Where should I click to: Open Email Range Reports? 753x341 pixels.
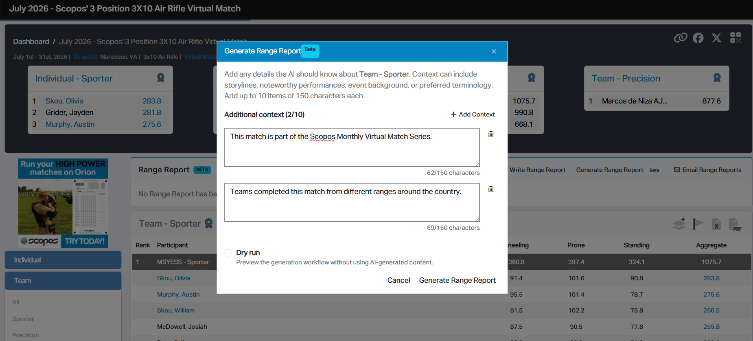click(707, 170)
